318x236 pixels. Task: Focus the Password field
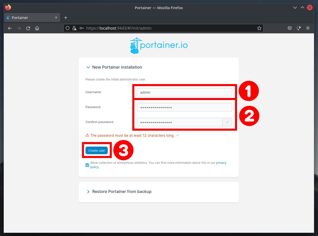point(184,107)
